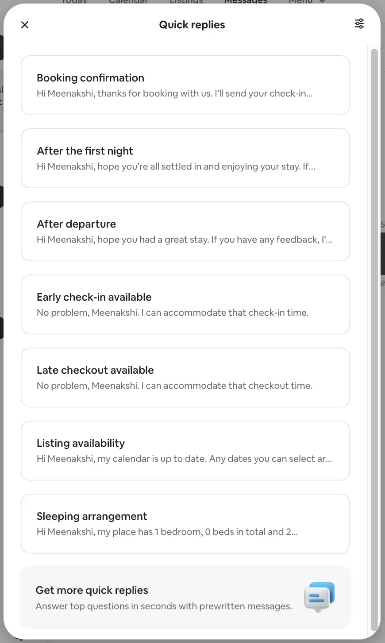Choose the Sleeping arrangement quick reply
The image size is (385, 643).
(x=185, y=523)
